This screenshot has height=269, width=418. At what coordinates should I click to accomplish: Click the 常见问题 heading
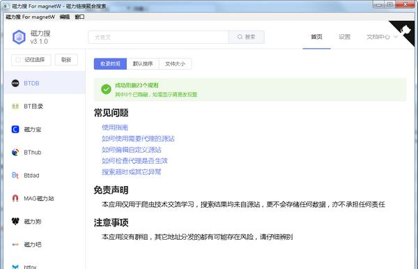[111, 113]
